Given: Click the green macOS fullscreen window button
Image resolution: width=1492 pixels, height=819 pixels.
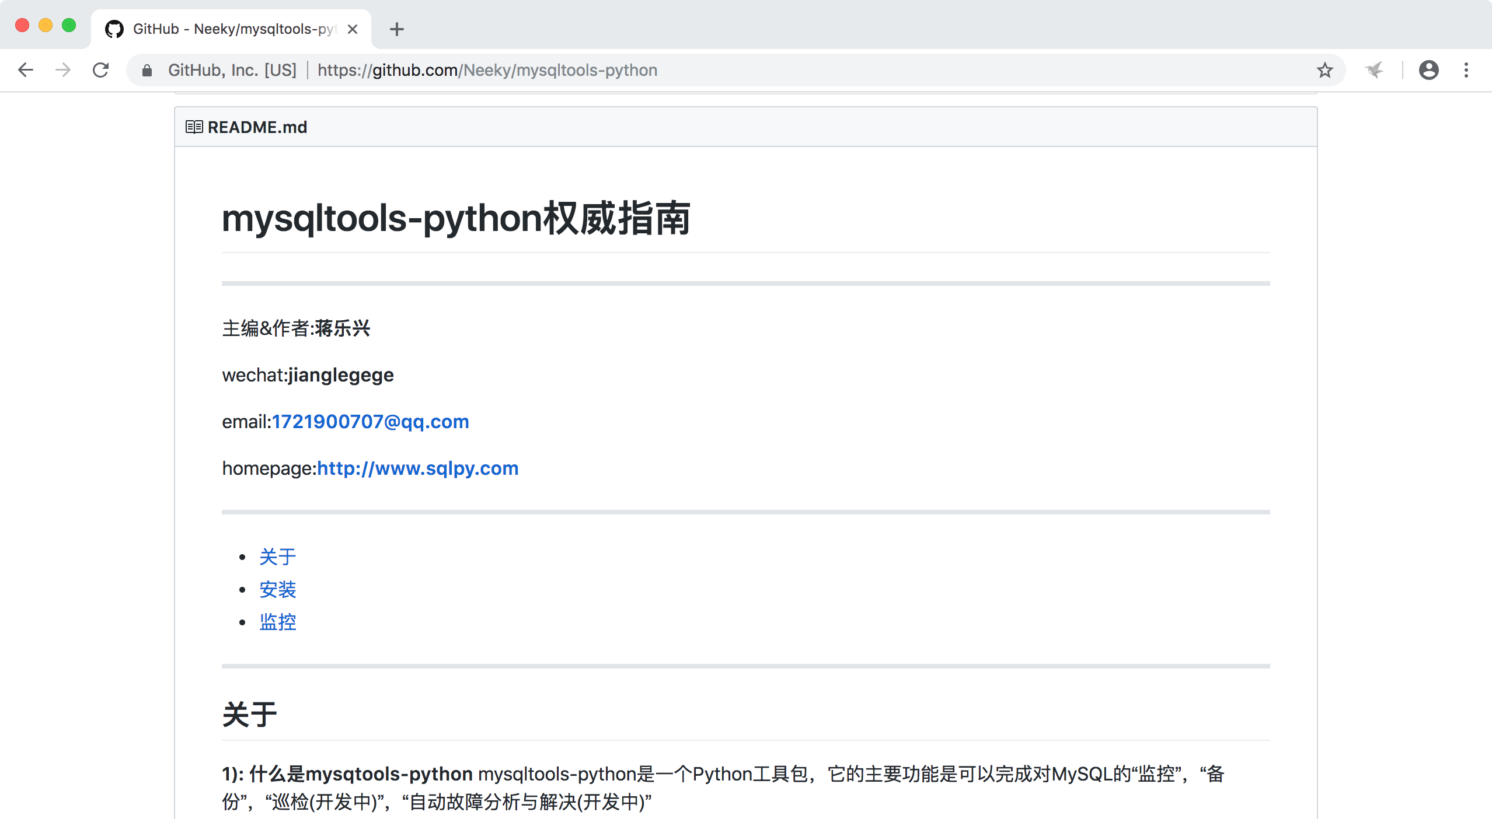Looking at the screenshot, I should point(69,25).
